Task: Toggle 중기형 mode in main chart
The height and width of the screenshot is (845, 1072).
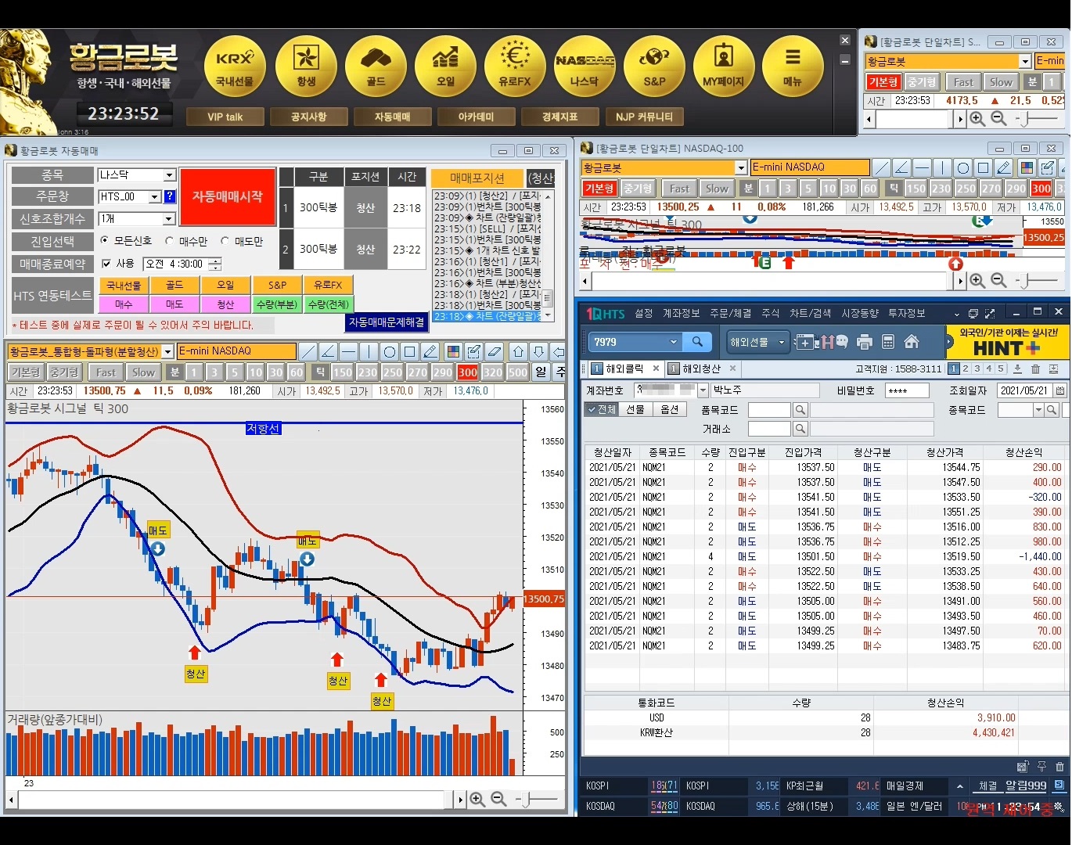Action: coord(64,372)
